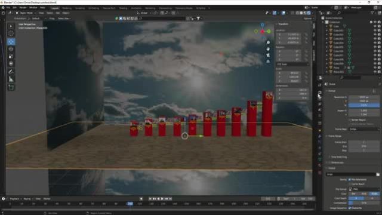Disable Plane.001 in renders camera icon
The width and height of the screenshot is (382, 215).
[379, 72]
